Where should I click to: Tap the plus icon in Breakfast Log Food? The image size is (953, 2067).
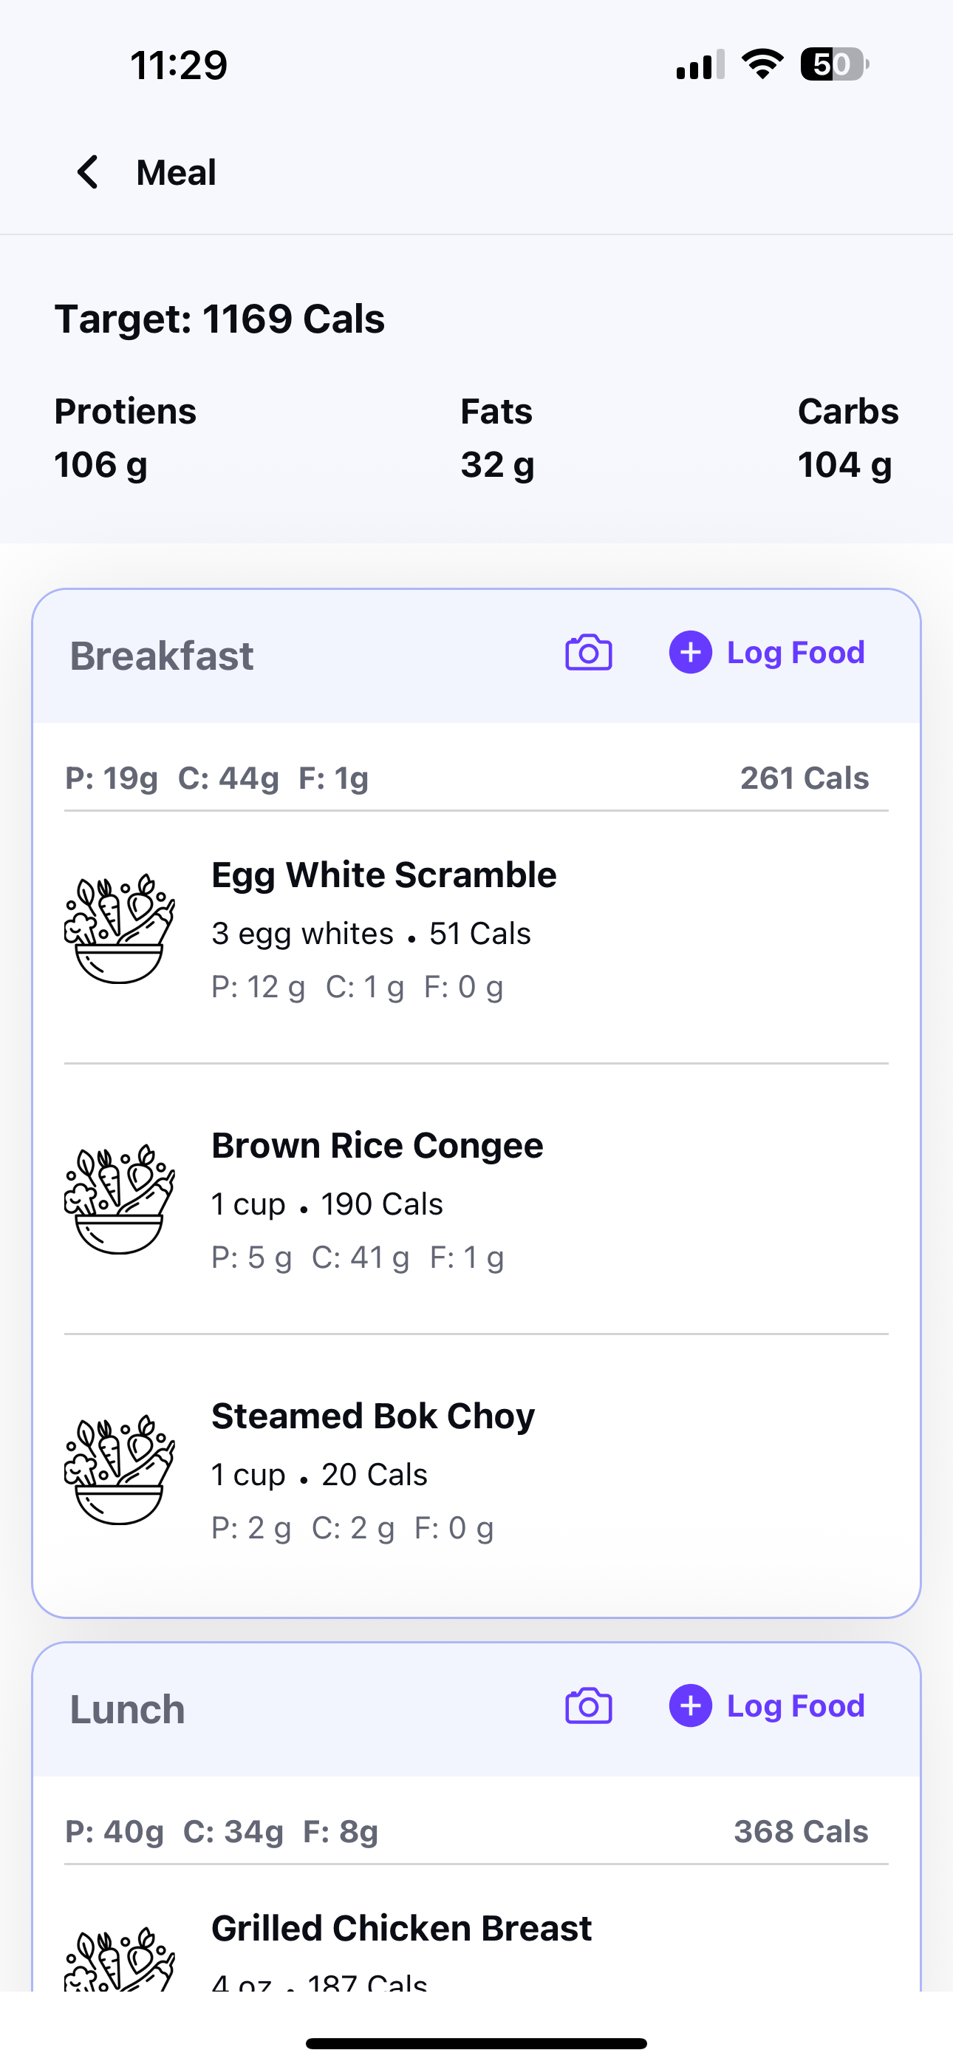coord(691,652)
